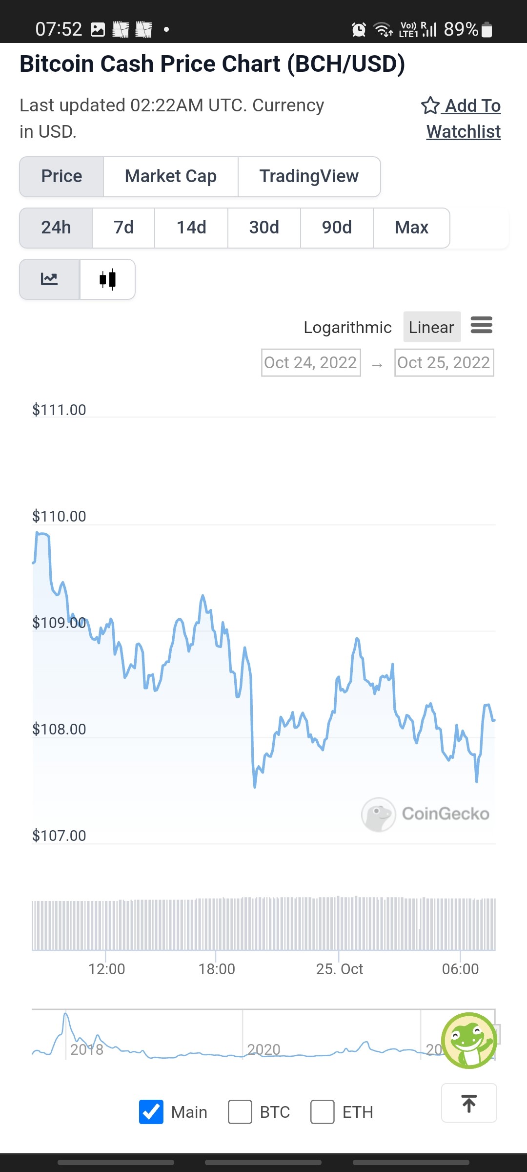Enable the ETH comparison checkbox

[x=323, y=1112]
